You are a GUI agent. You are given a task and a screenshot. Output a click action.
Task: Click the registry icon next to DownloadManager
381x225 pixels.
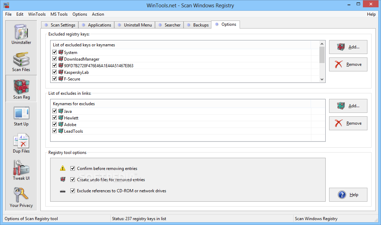(x=61, y=59)
